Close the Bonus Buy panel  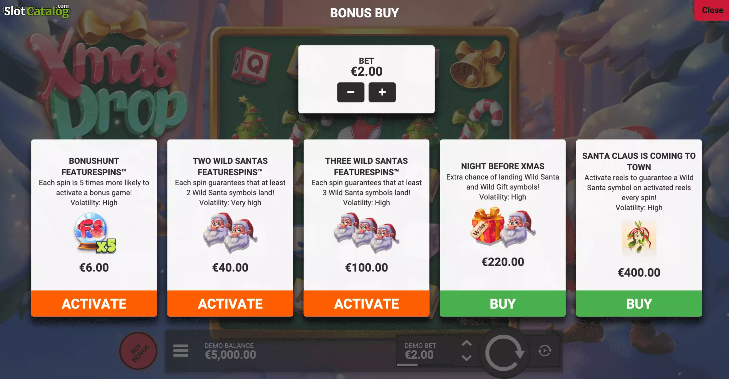[712, 10]
